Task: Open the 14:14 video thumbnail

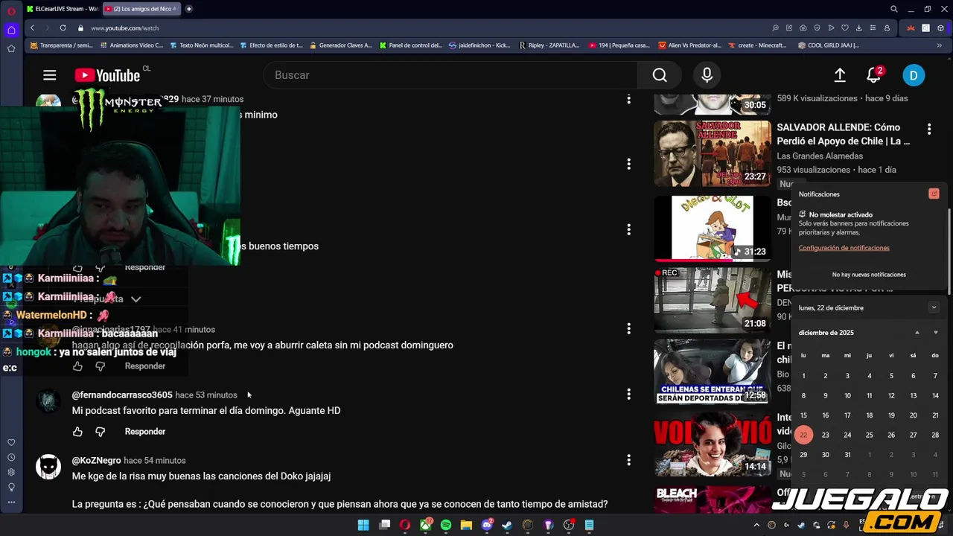Action: pos(713,444)
